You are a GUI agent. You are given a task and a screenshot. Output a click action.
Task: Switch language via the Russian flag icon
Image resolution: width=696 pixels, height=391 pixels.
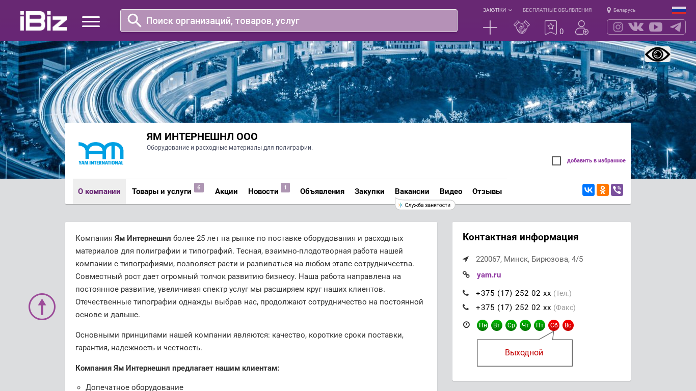[x=679, y=10]
